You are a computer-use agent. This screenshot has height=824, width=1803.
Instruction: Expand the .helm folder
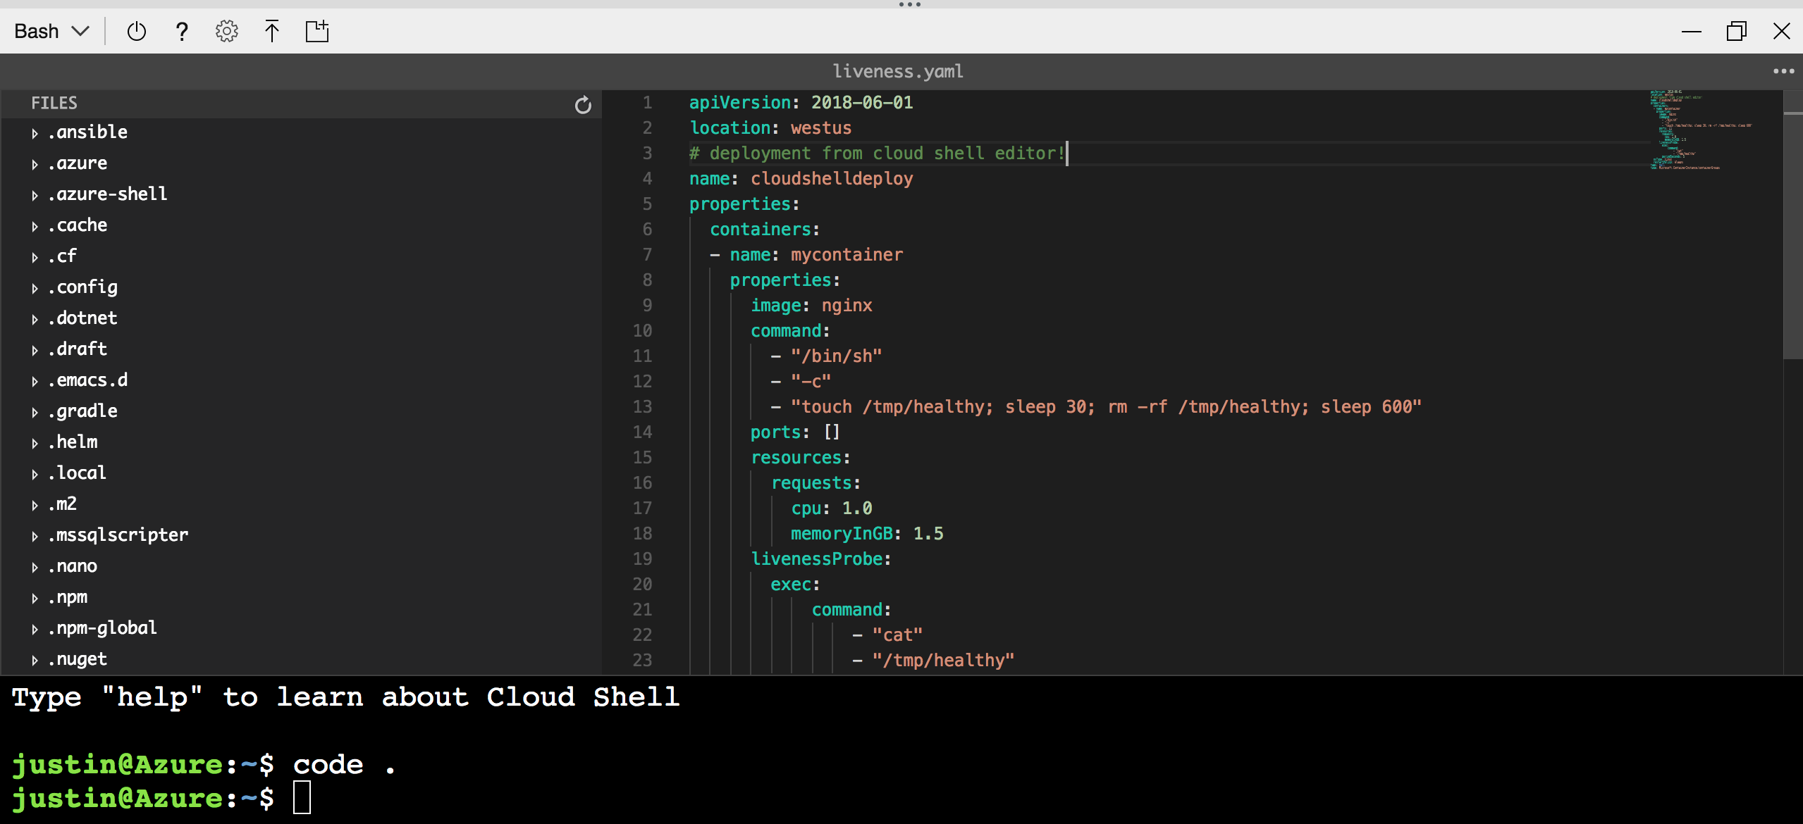35,442
